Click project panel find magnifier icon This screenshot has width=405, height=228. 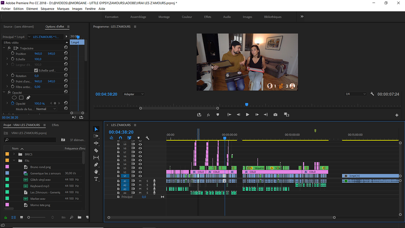(72, 217)
